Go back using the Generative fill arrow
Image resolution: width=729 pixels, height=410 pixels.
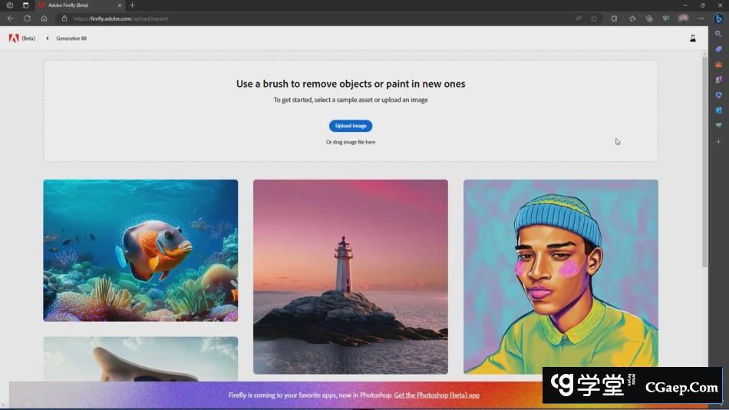point(48,38)
